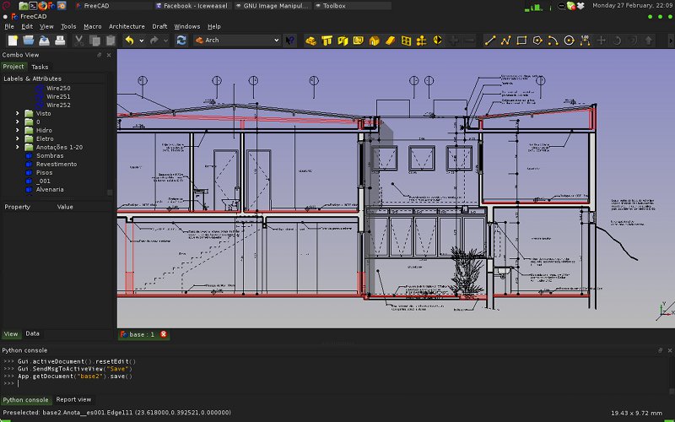
Task: Select Wire251 in the tree
Action: coord(58,96)
